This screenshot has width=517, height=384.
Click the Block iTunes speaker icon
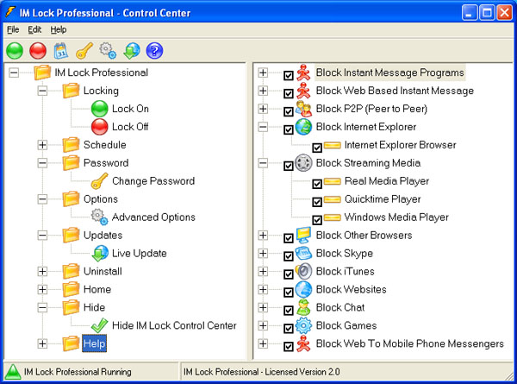[x=303, y=272]
